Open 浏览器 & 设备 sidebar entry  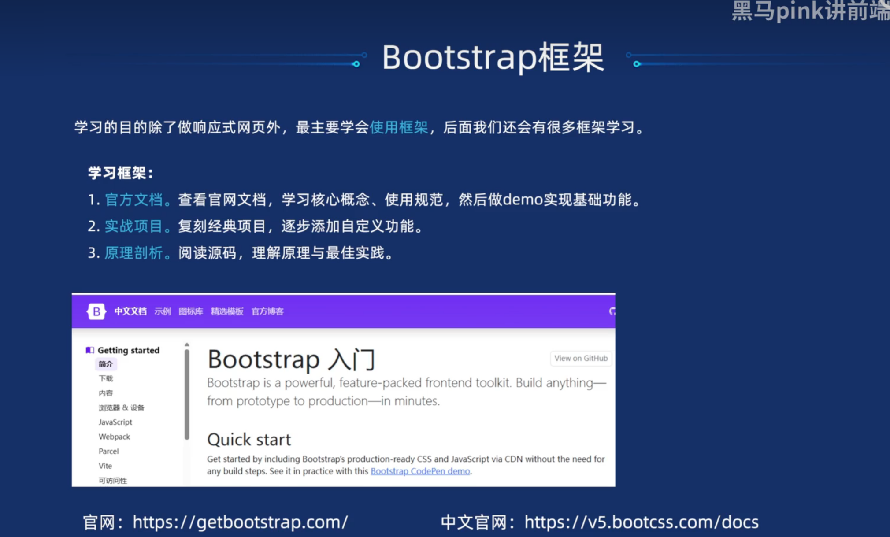point(122,407)
